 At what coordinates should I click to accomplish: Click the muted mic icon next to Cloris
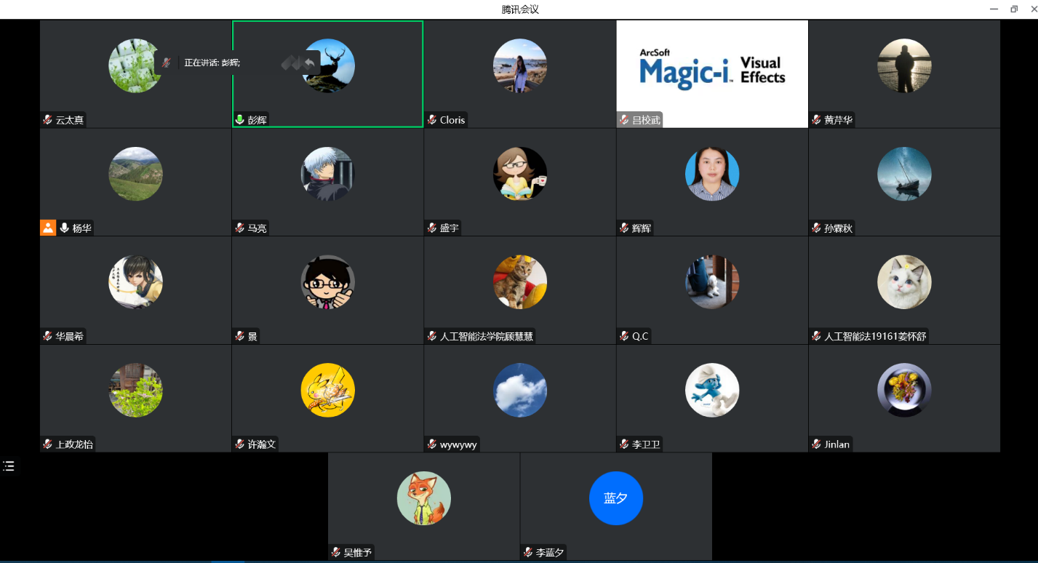click(432, 120)
